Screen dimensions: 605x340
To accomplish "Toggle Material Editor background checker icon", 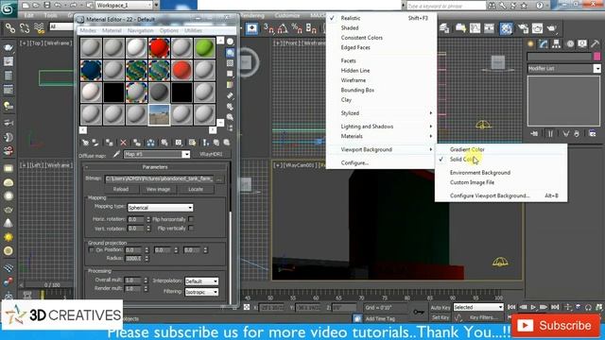I will coord(230,63).
